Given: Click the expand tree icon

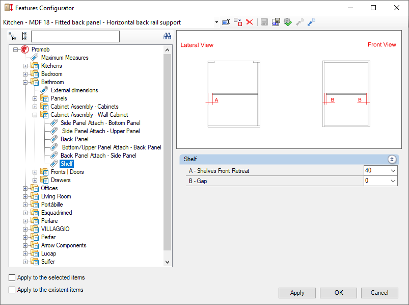Looking at the screenshot, I should pyautogui.click(x=13, y=36).
